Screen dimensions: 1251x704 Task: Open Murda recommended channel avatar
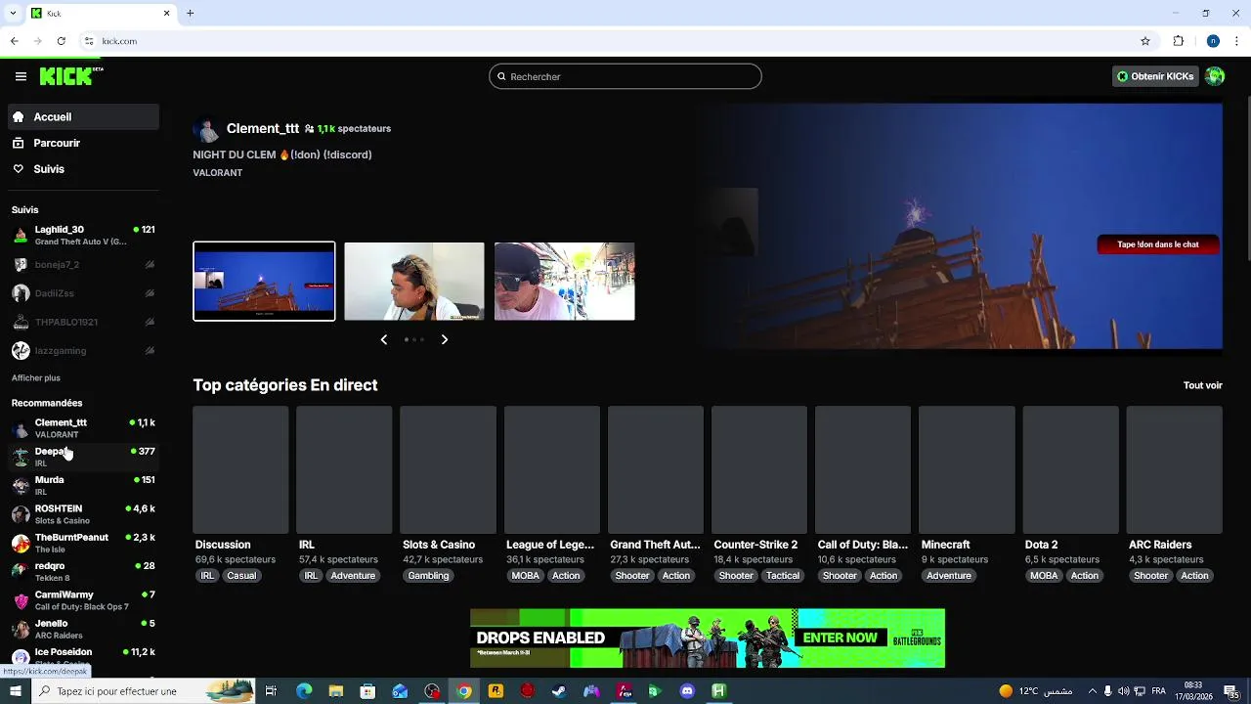pos(21,486)
